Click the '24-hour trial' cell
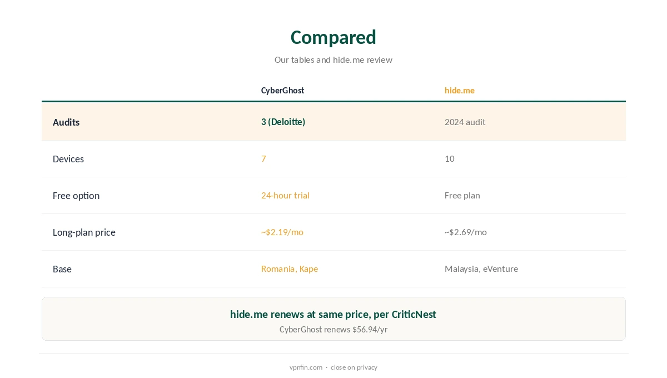The width and height of the screenshot is (667, 378). pos(285,195)
